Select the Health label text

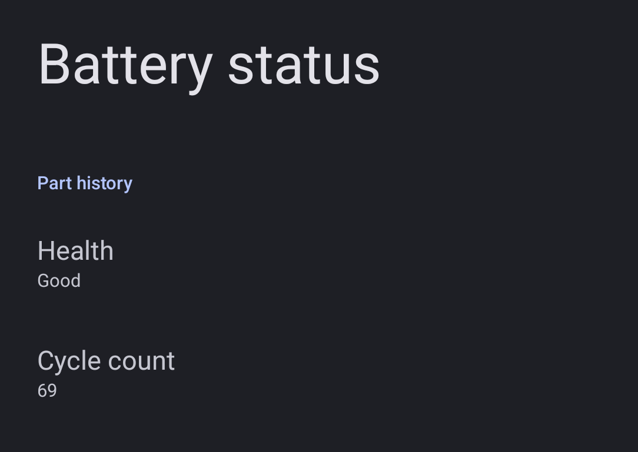tap(75, 251)
